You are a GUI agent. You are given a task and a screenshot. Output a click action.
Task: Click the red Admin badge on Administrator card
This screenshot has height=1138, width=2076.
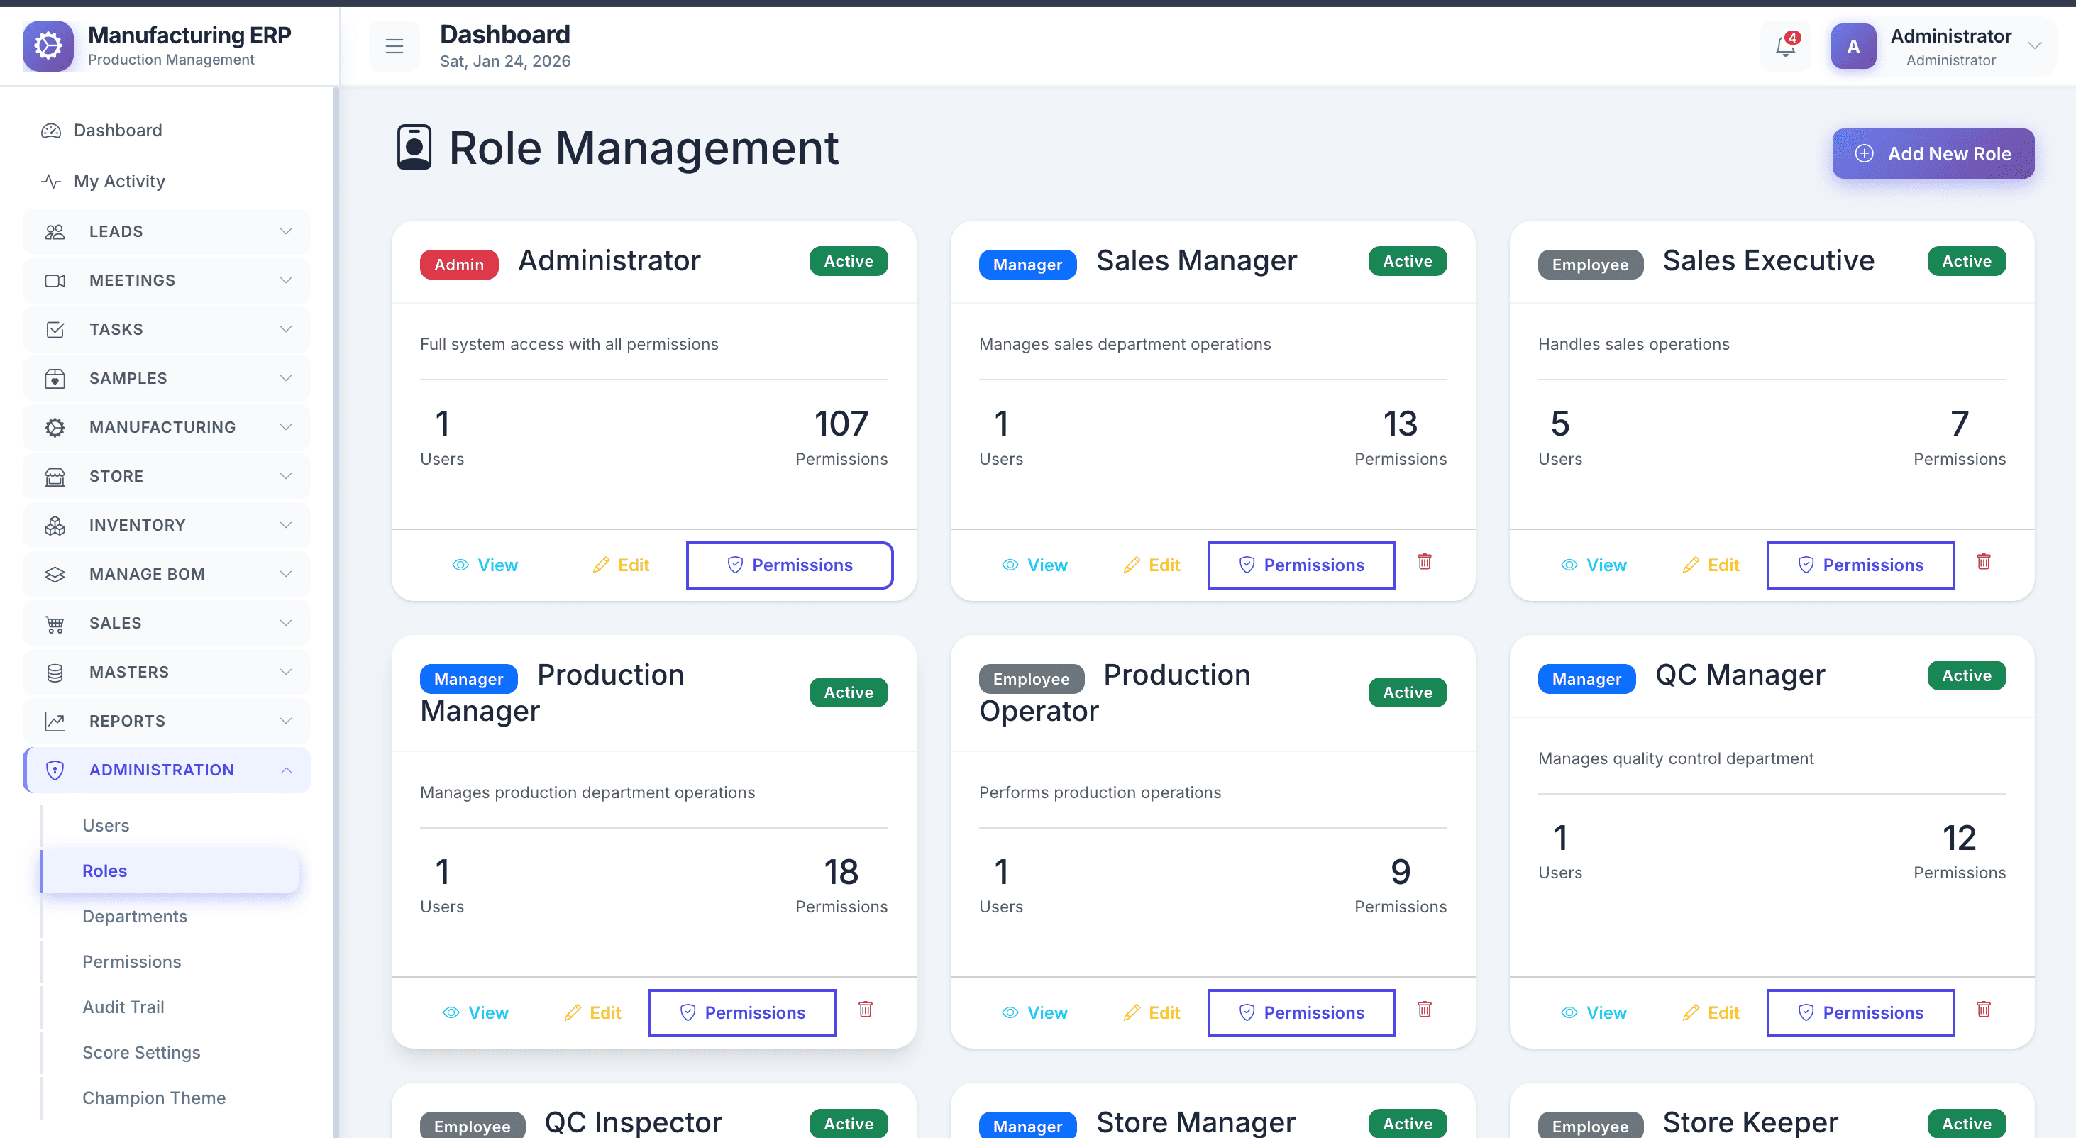click(458, 265)
